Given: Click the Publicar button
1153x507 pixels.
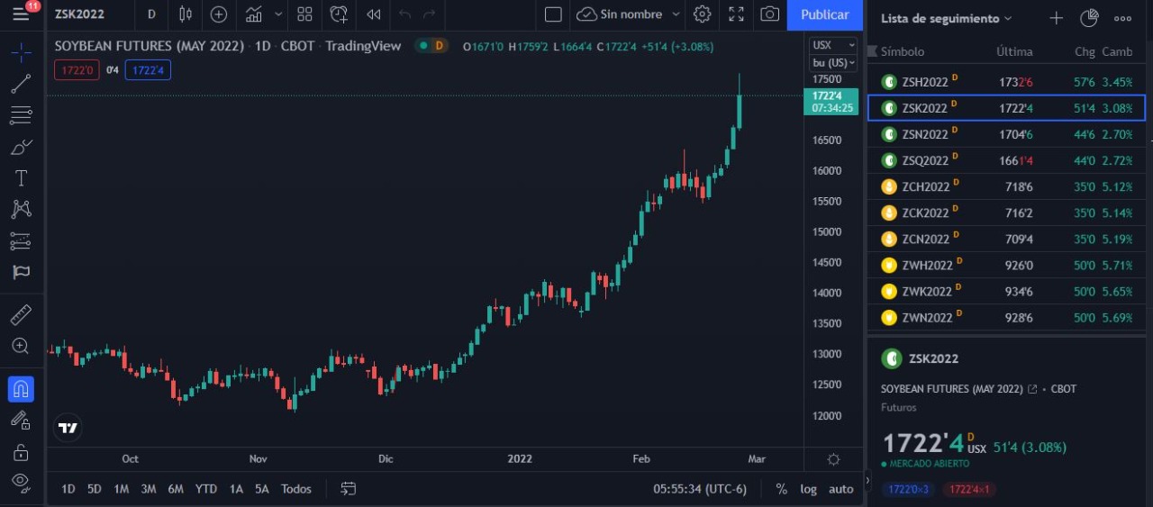Looking at the screenshot, I should [x=824, y=14].
